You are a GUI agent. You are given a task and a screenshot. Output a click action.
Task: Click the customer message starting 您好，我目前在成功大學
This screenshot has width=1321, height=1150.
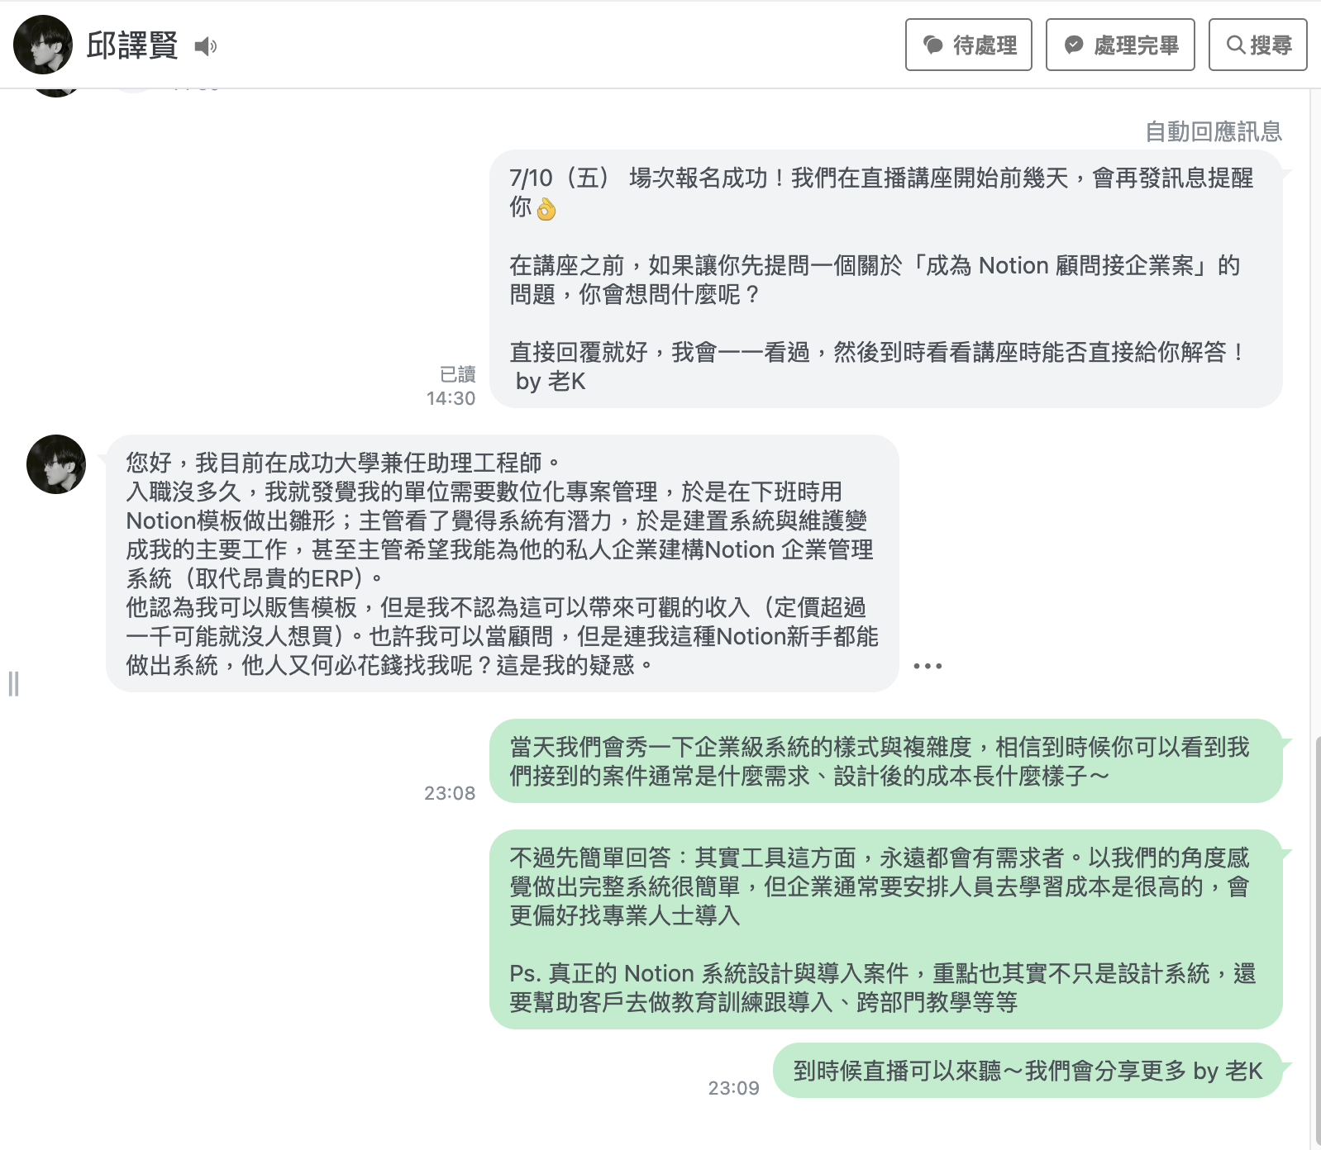(503, 563)
